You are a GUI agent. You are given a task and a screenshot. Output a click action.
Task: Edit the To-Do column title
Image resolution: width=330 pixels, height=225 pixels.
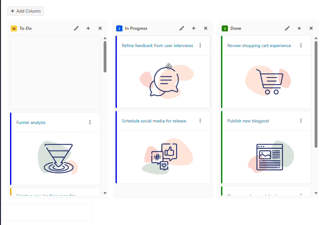[x=76, y=28]
